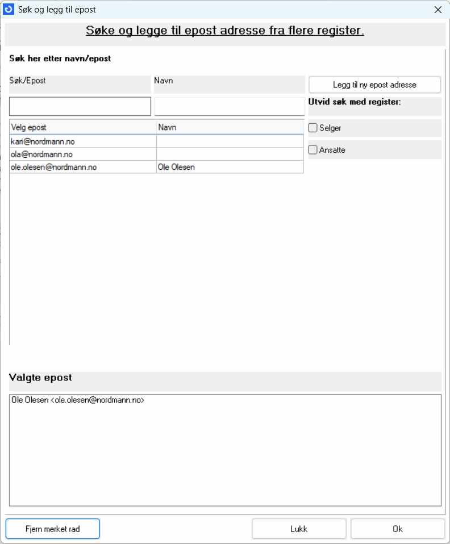Click the Søk/Epost search input field
Viewport: 450px width, 544px height.
(x=80, y=106)
